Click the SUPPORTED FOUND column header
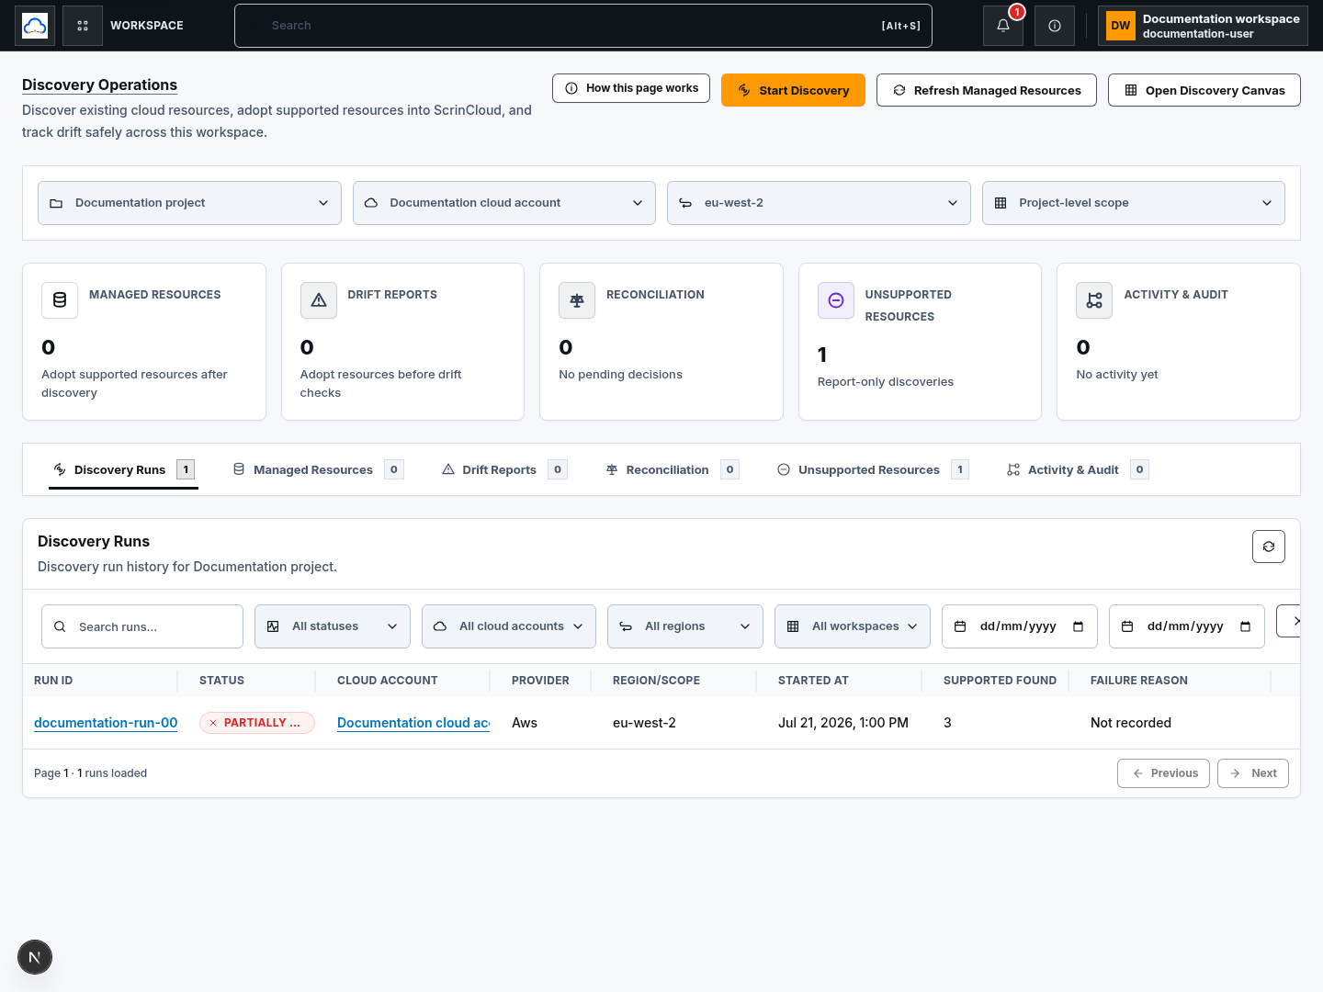 pyautogui.click(x=1000, y=681)
